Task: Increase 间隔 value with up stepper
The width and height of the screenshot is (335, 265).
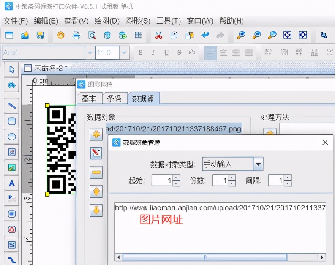Action: tap(288, 177)
